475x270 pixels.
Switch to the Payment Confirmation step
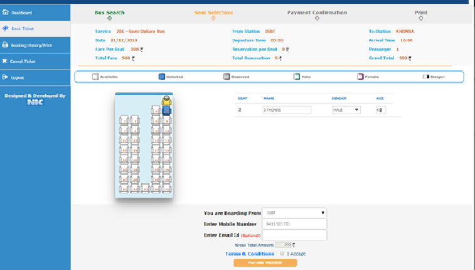(x=316, y=13)
